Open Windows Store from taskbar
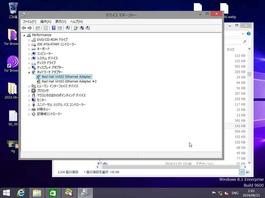 pyautogui.click(x=53, y=193)
